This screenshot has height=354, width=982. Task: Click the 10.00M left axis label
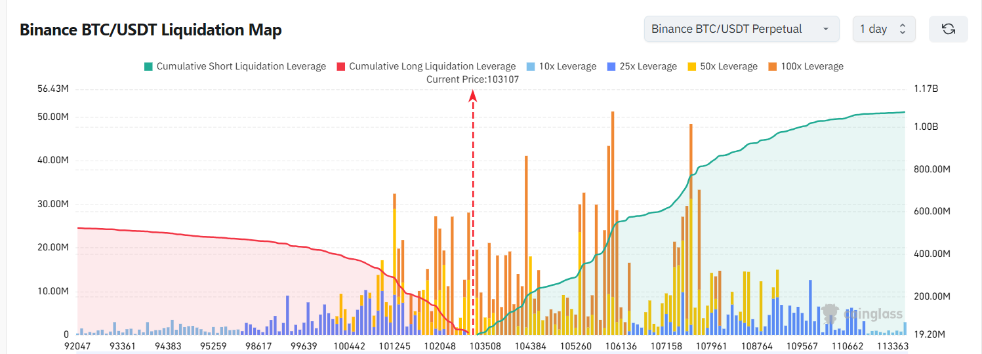54,291
